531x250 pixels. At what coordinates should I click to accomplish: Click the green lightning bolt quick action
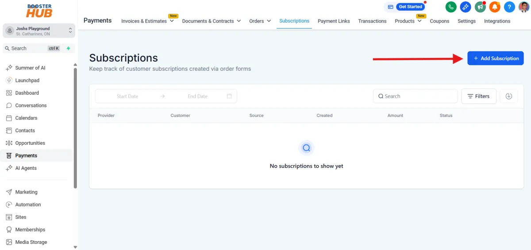pos(68,48)
